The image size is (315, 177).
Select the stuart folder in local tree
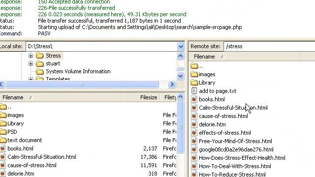(x=53, y=63)
